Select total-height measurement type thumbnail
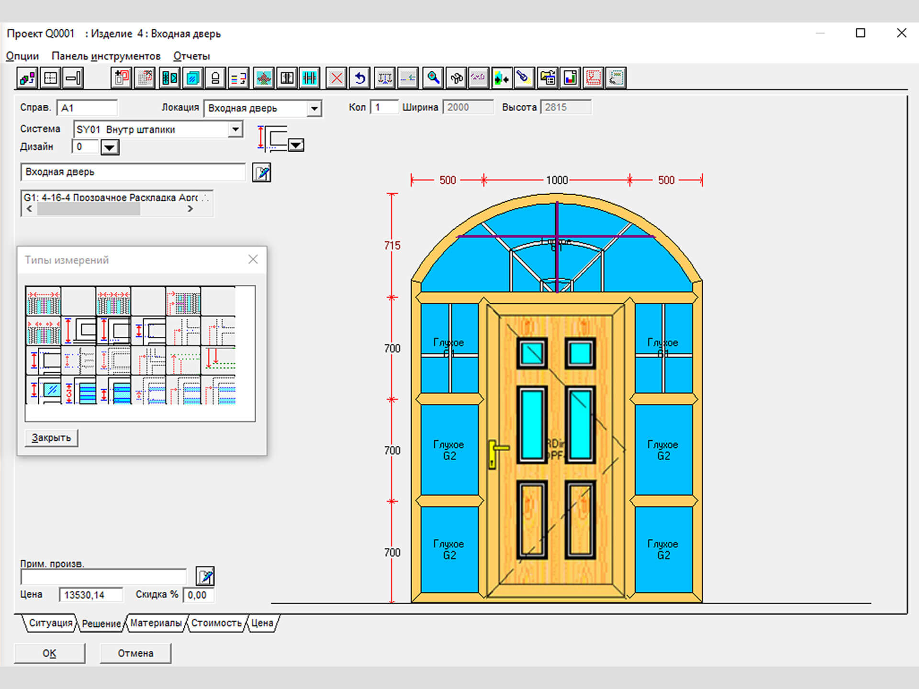This screenshot has width=919, height=689. coord(78,330)
